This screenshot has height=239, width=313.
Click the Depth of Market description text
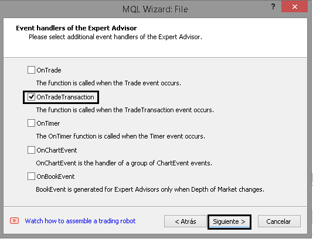(x=150, y=189)
